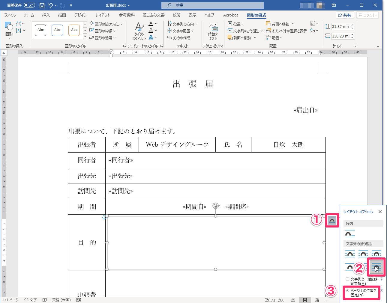Click the save icon in title bar
Image resolution: width=387 pixels, height=303 pixels.
point(42,5)
